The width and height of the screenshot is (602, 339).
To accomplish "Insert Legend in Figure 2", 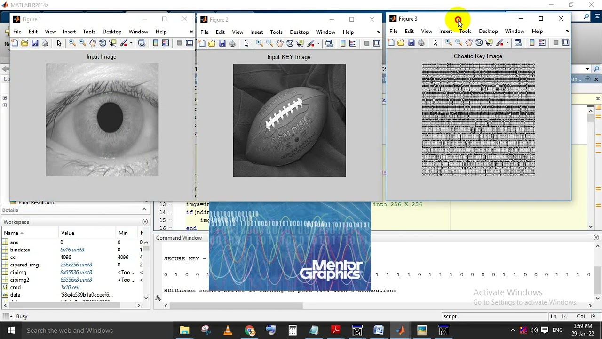I will tap(353, 43).
